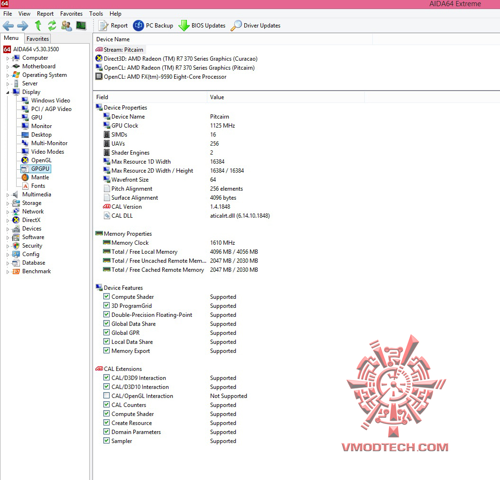
Task: Refresh using the green circular arrows icon
Action: 52,26
